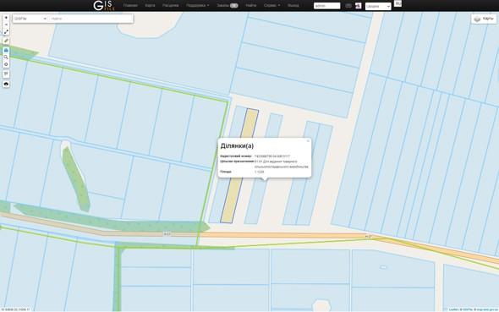The image size is (499, 312).
Task: Click the GISFile logo
Action: 104,5
